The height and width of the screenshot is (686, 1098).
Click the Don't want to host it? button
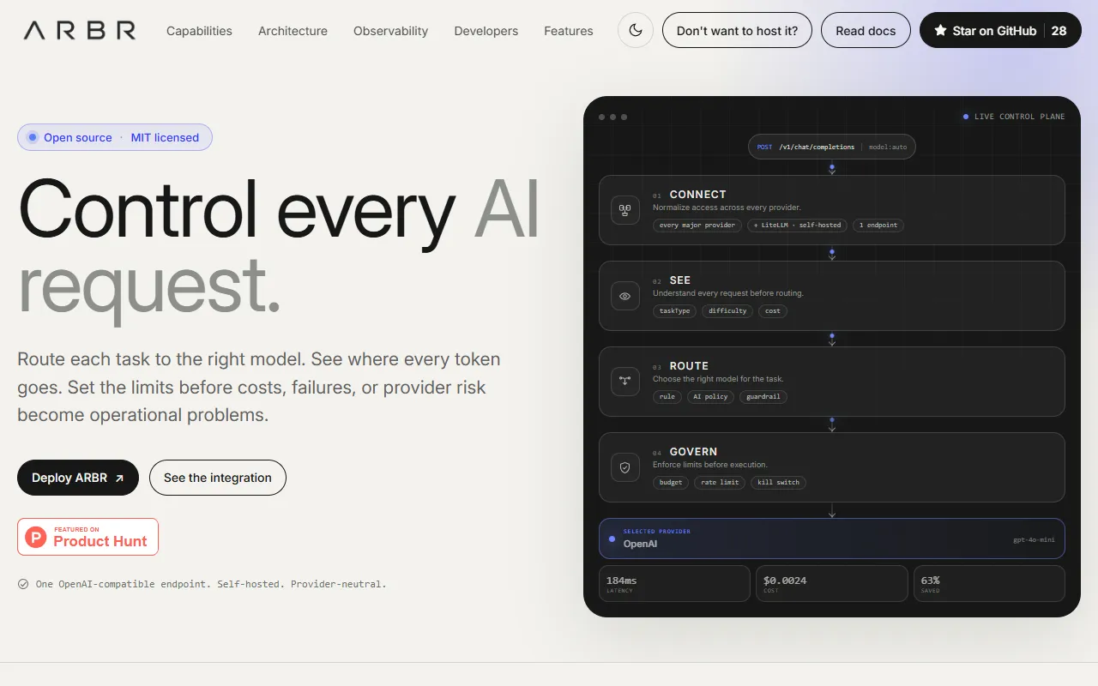pos(738,30)
